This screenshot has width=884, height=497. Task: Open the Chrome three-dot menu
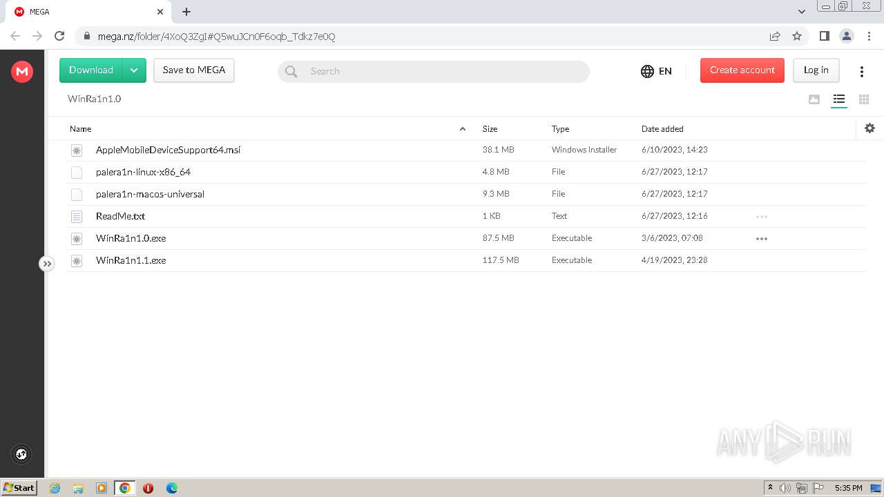pyautogui.click(x=869, y=36)
